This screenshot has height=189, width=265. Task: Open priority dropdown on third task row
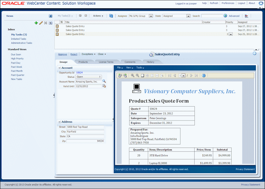tap(231, 34)
